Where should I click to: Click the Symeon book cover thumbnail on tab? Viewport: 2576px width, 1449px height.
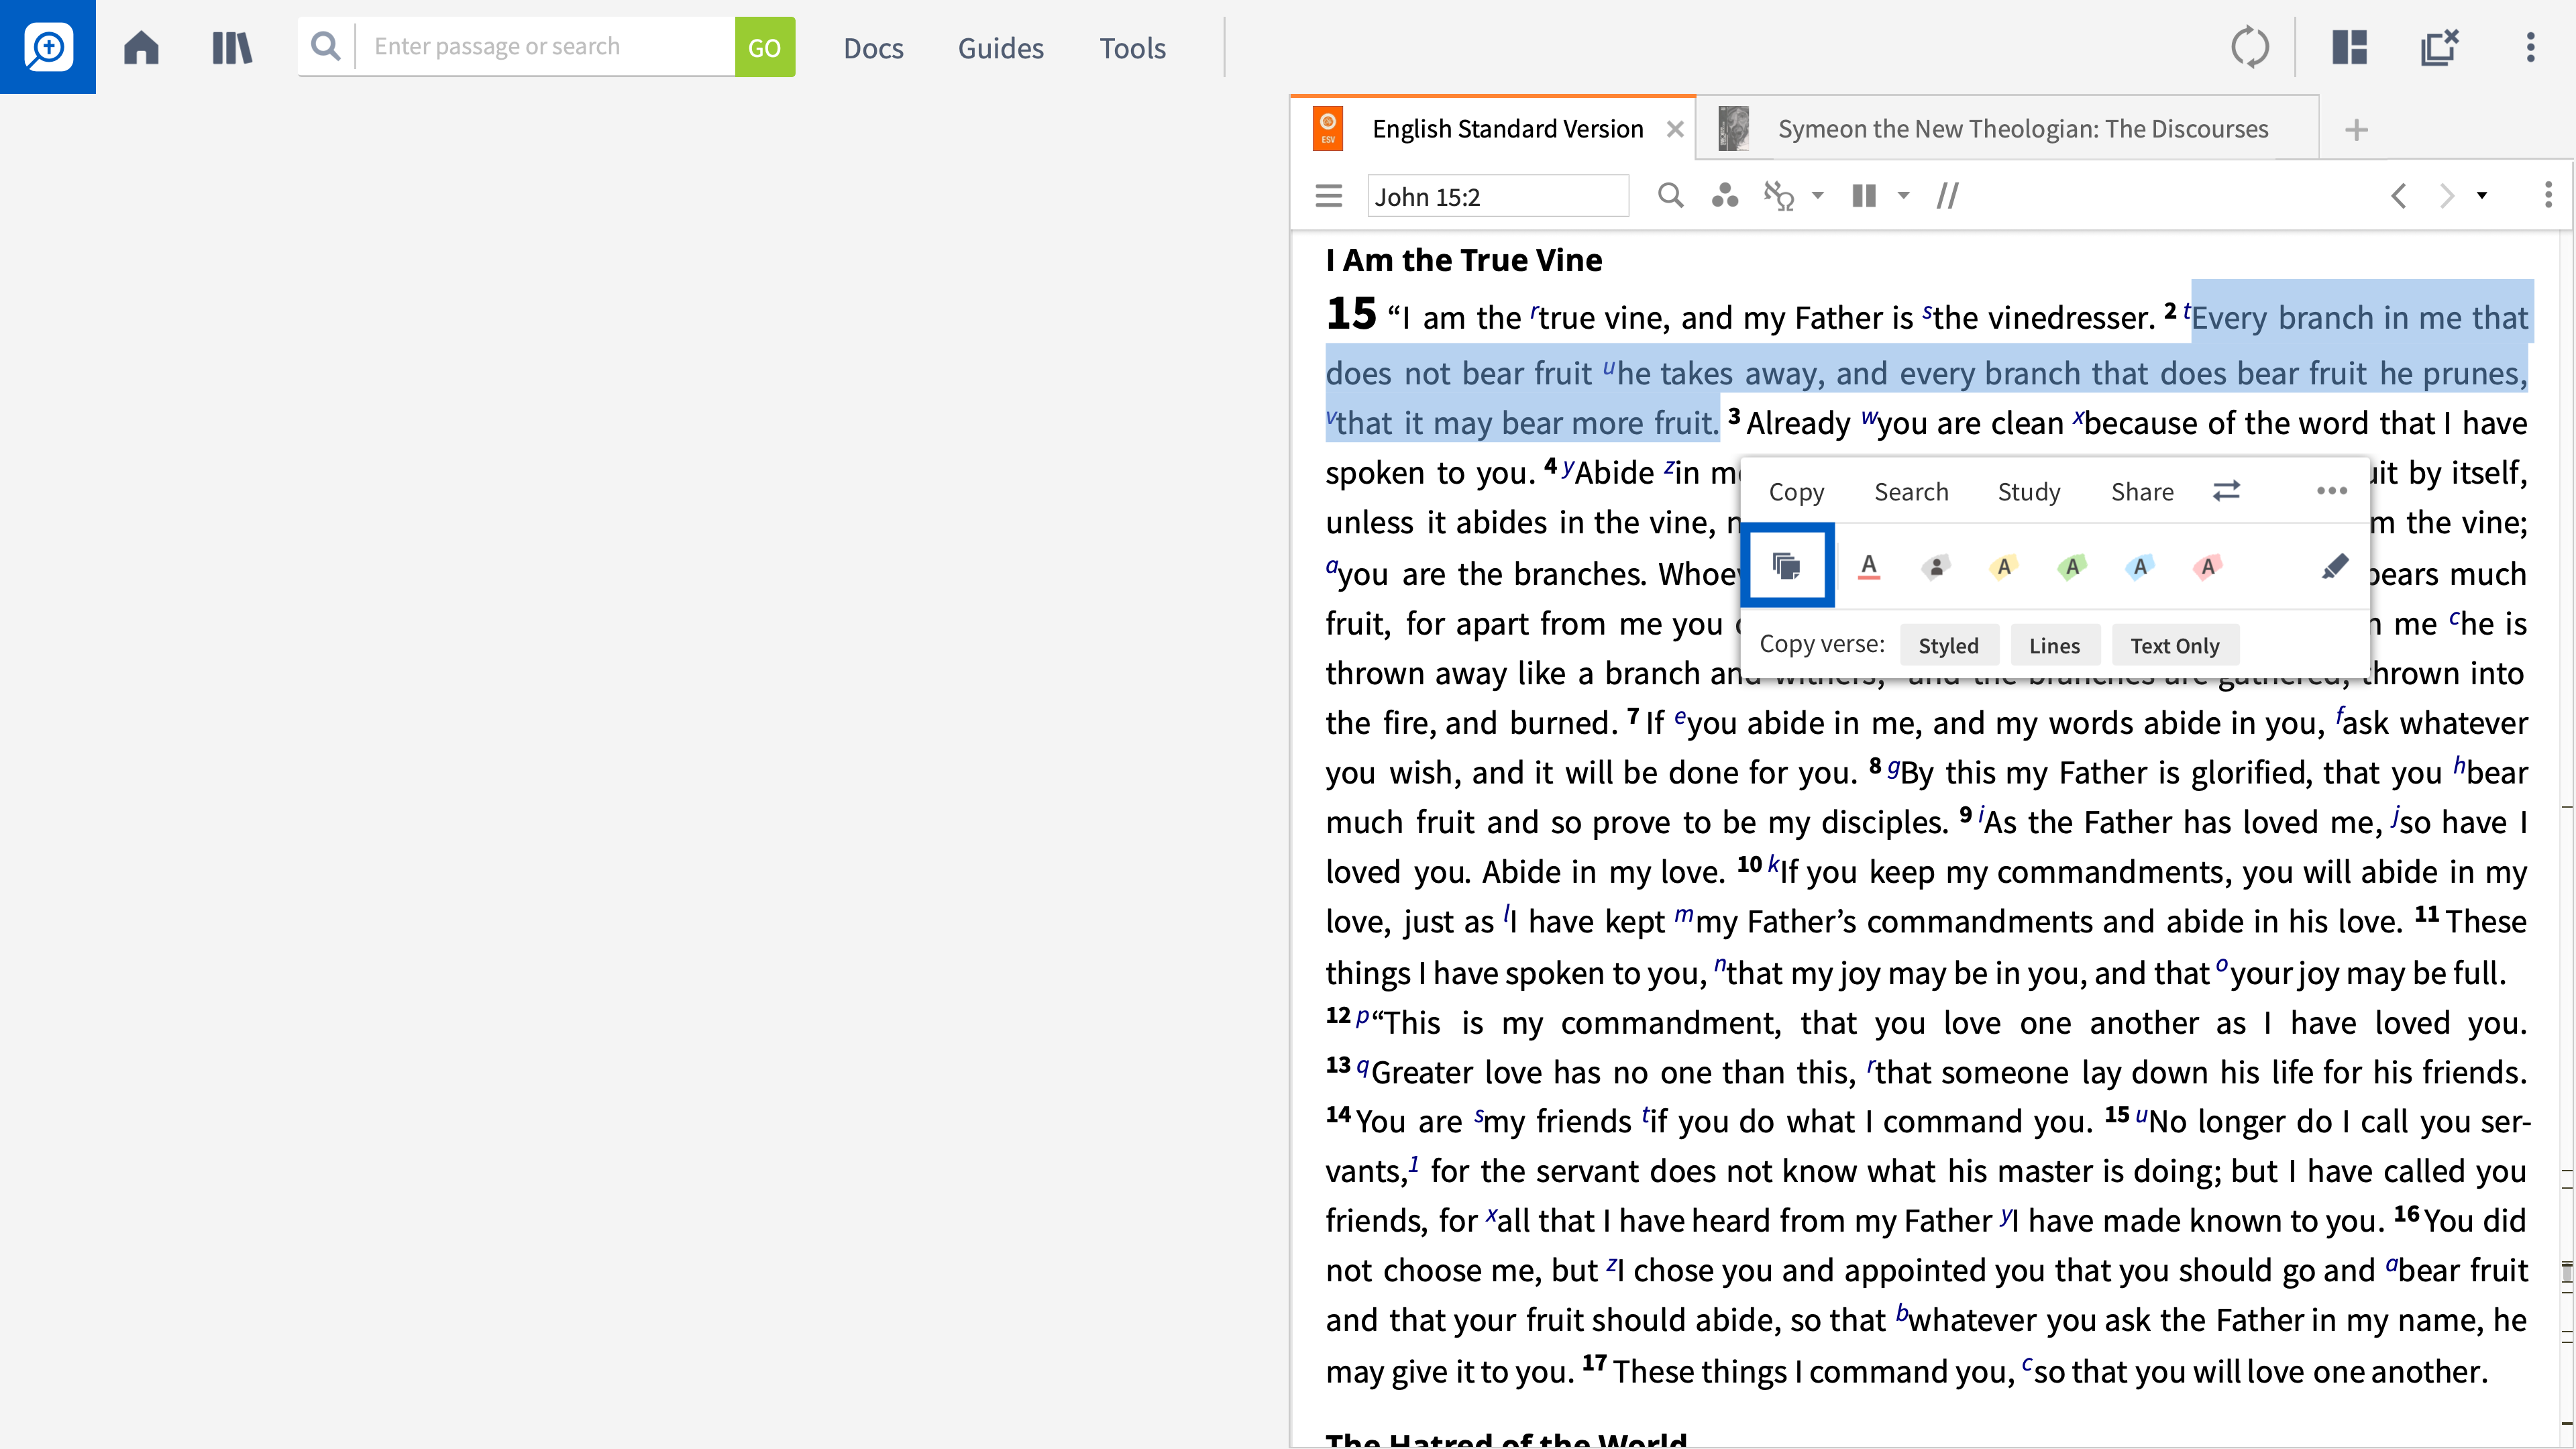1734,129
